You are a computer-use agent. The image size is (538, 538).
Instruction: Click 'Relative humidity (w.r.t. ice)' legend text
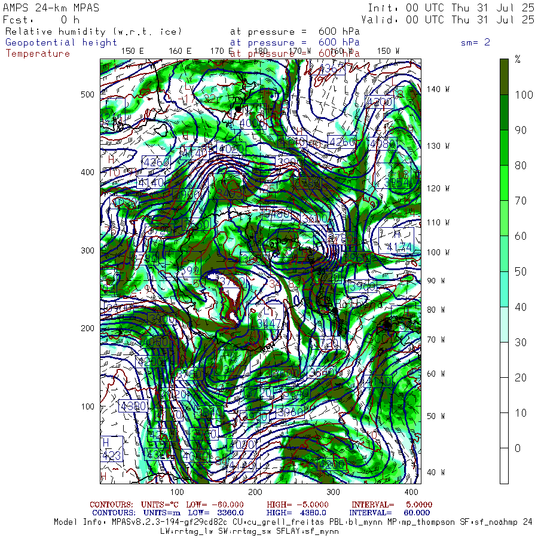(93, 32)
